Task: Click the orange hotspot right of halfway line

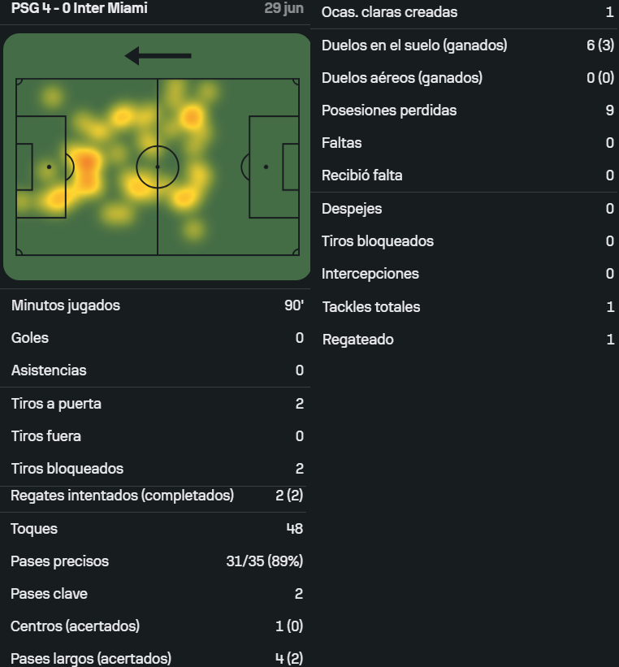Action: [192, 117]
